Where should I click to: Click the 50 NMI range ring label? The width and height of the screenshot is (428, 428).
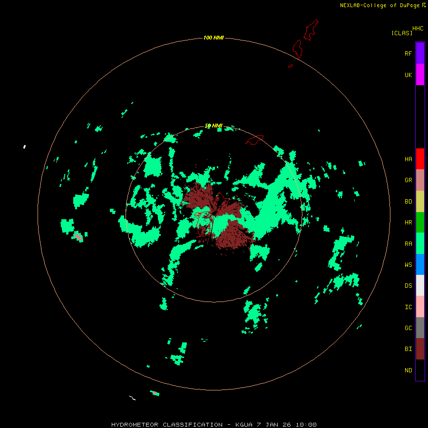(x=214, y=126)
